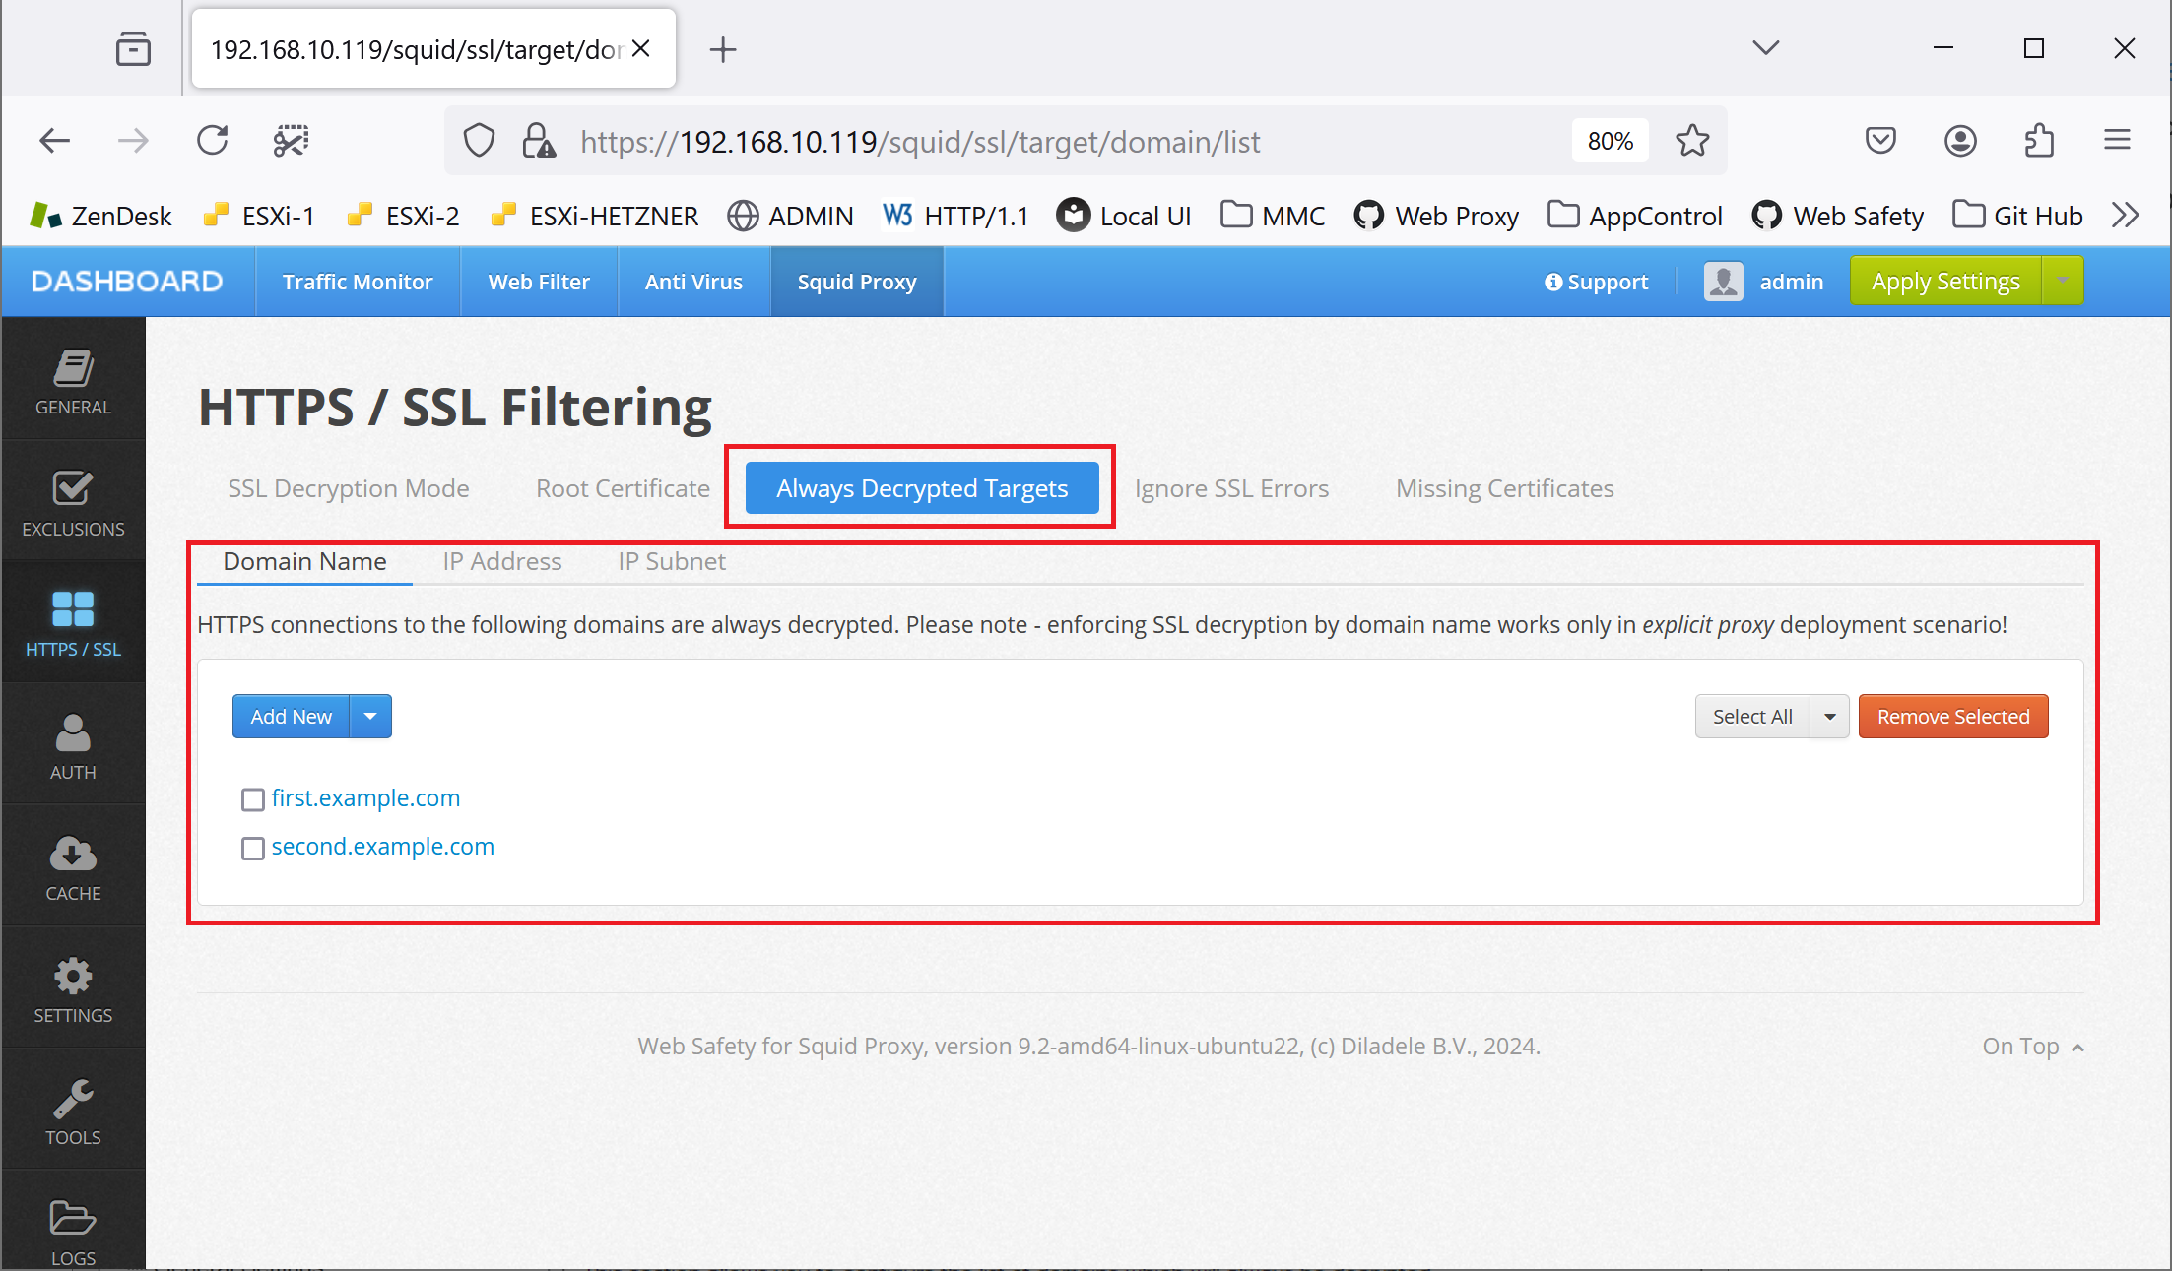Open the AUTH sidebar section
This screenshot has height=1271, width=2172.
73,745
